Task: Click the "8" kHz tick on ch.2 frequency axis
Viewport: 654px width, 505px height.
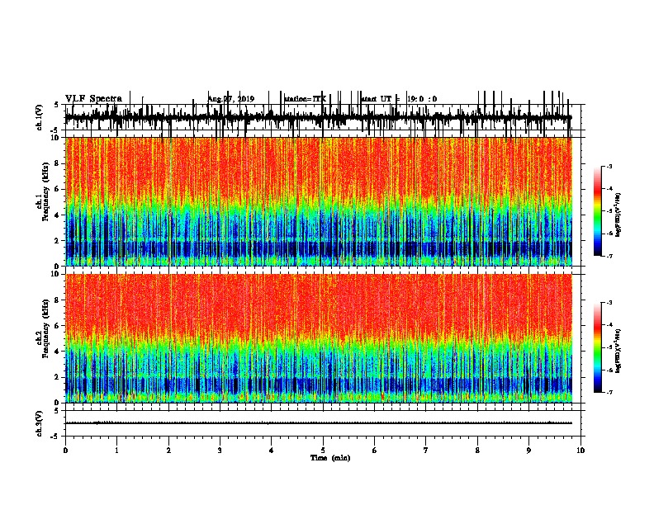Action: click(x=57, y=300)
